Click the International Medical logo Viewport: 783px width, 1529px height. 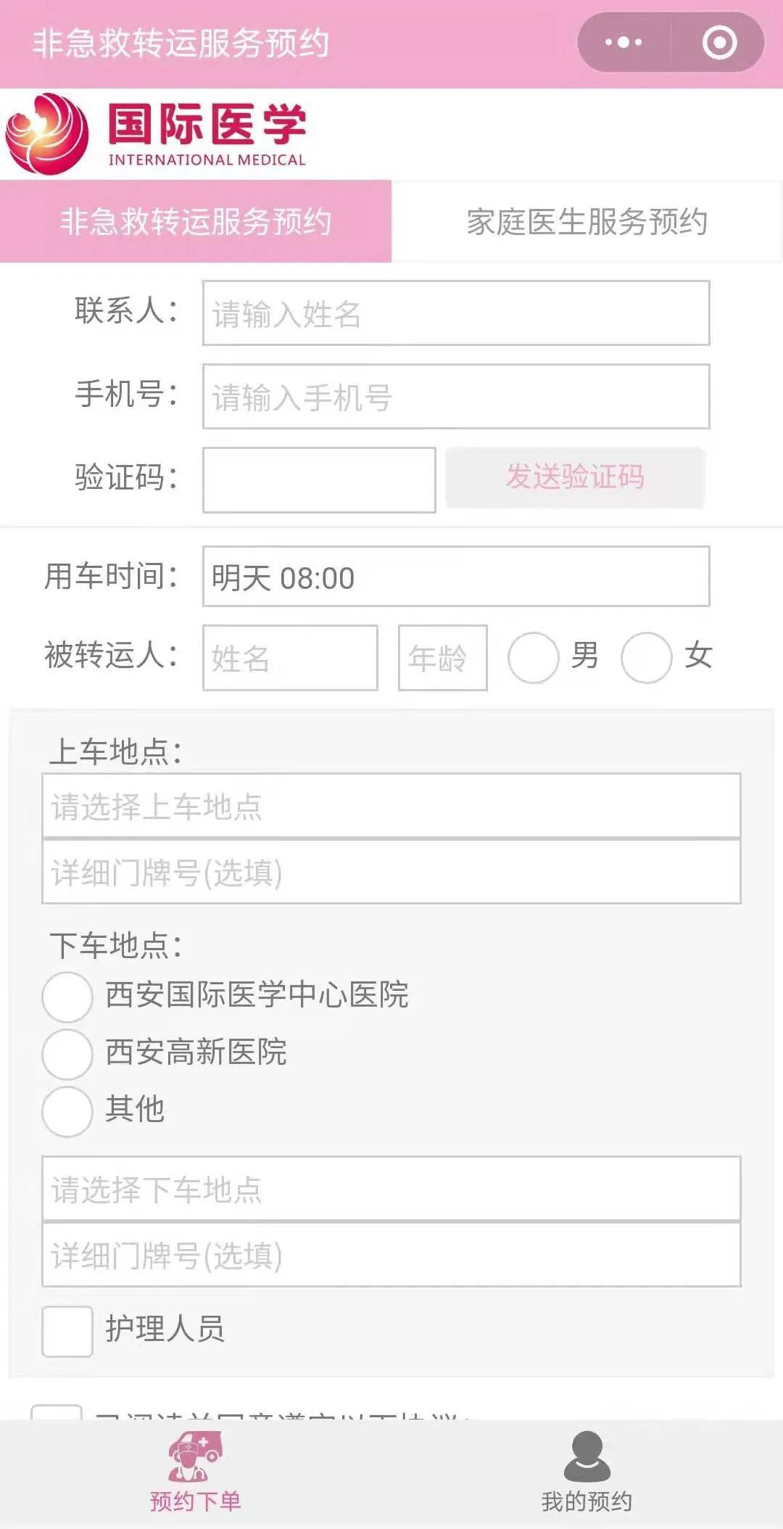(x=156, y=134)
